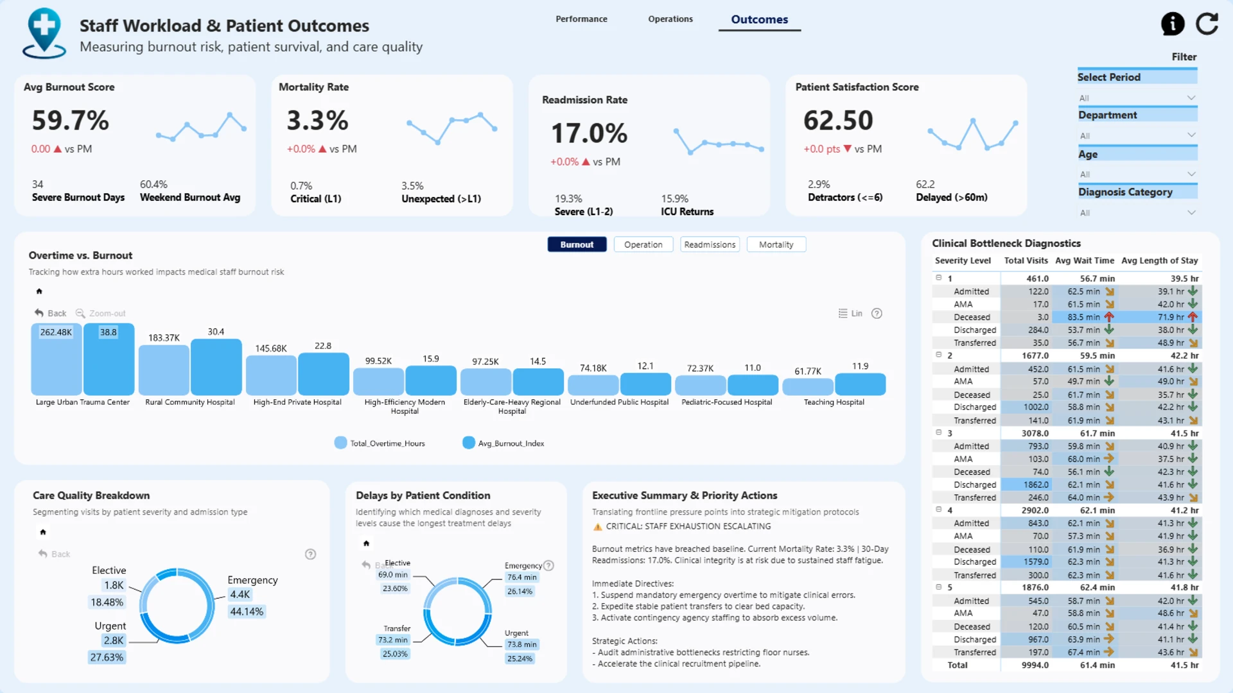Click the Large Urban Trauma Center overtime bar
The image size is (1233, 693).
[x=57, y=359]
